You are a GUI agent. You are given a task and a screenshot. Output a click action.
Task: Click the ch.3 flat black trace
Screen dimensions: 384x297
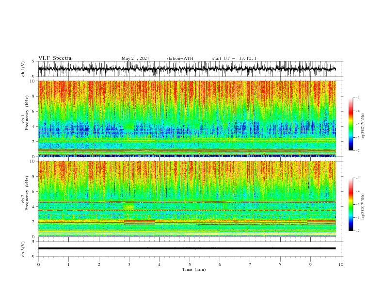click(x=187, y=248)
